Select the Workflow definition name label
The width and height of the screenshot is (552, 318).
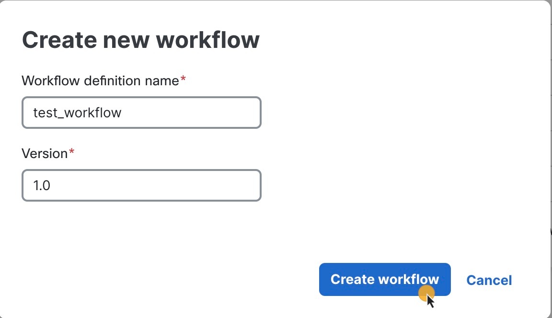point(100,81)
